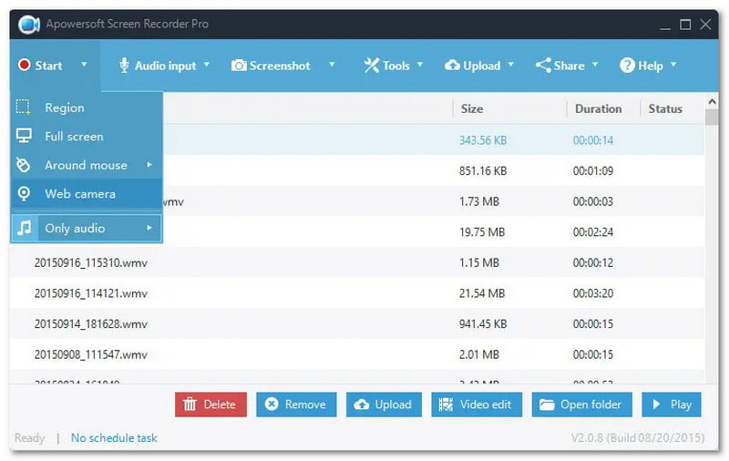Click the Apowersoft app logo
Screen dimensions: 729x461
coord(29,25)
